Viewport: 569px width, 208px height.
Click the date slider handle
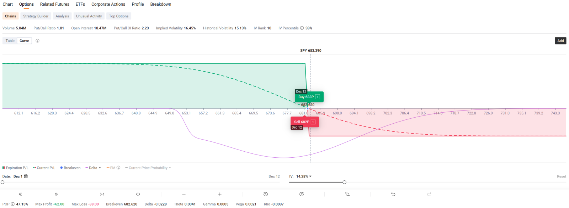click(2, 182)
